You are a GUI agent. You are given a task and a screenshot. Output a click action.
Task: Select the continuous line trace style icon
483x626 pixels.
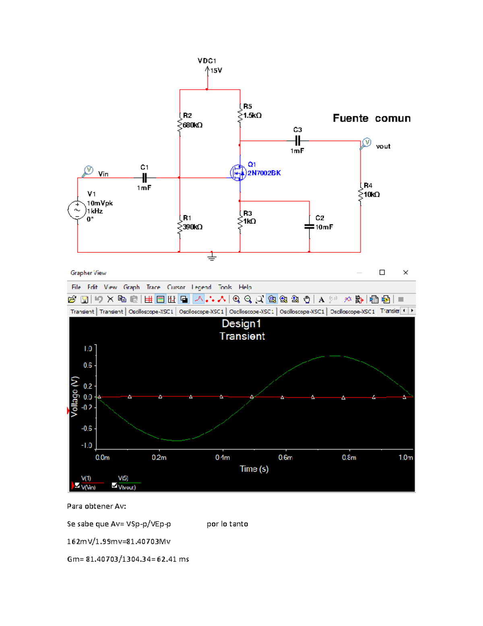pyautogui.click(x=198, y=299)
